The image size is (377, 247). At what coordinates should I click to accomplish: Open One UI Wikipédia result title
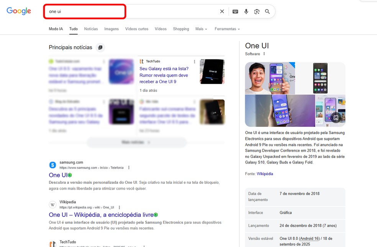point(101,214)
